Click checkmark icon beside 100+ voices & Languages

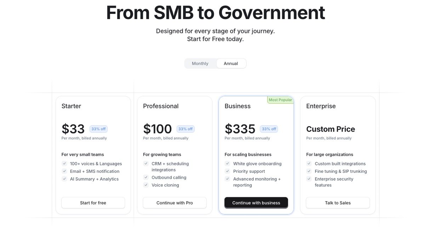click(x=64, y=164)
